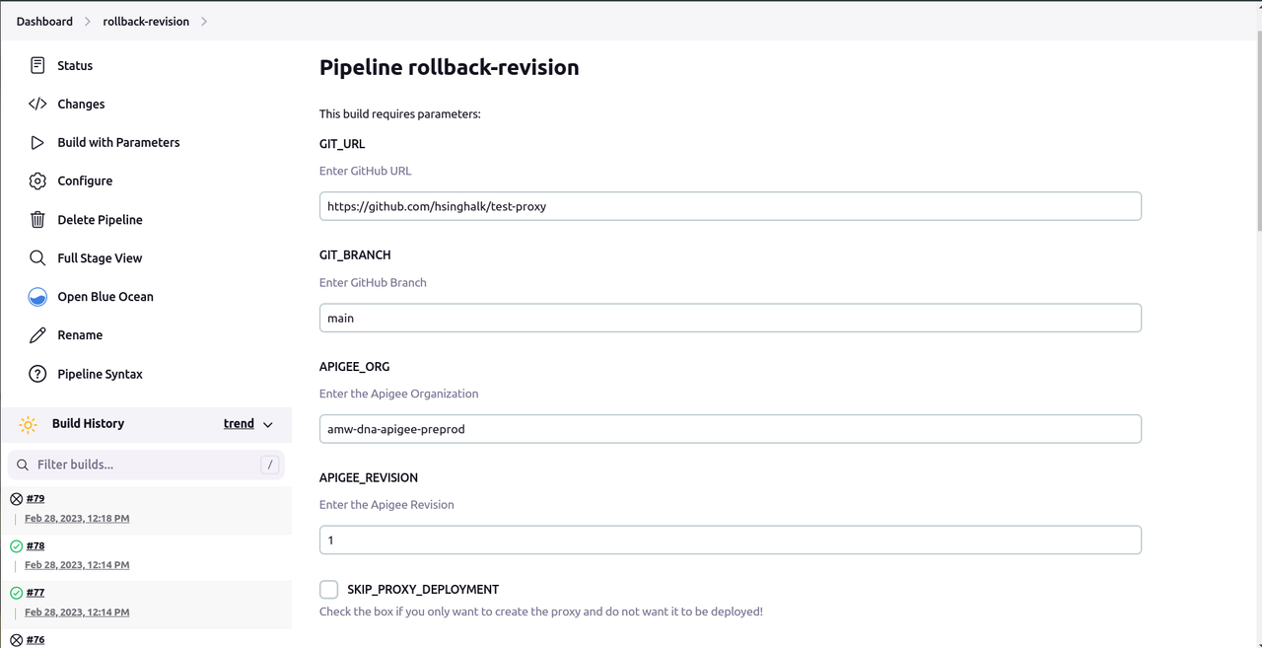Click the Rename pencil icon

click(37, 335)
